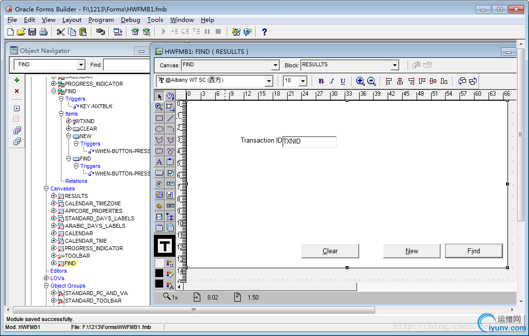Pick the Rectangle tool in the palette

point(159,118)
